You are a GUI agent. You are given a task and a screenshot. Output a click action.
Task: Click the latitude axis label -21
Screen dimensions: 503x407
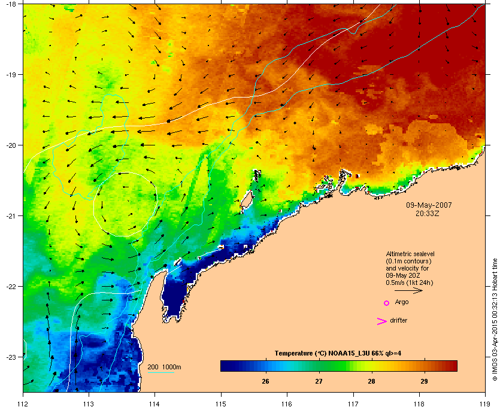(x=11, y=215)
